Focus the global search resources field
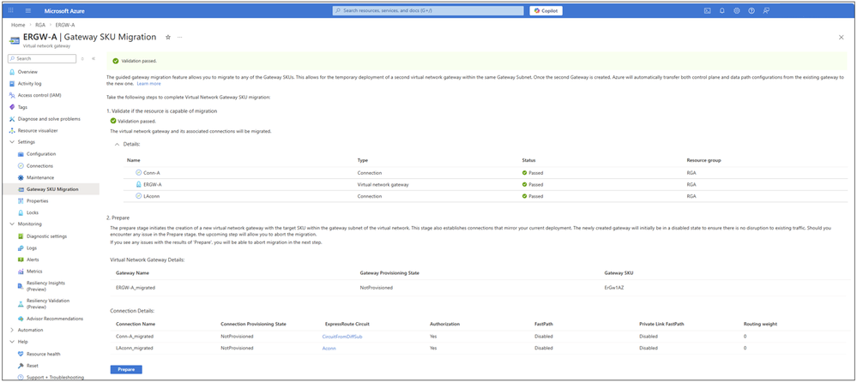Image resolution: width=857 pixels, height=382 pixels. pos(428,10)
